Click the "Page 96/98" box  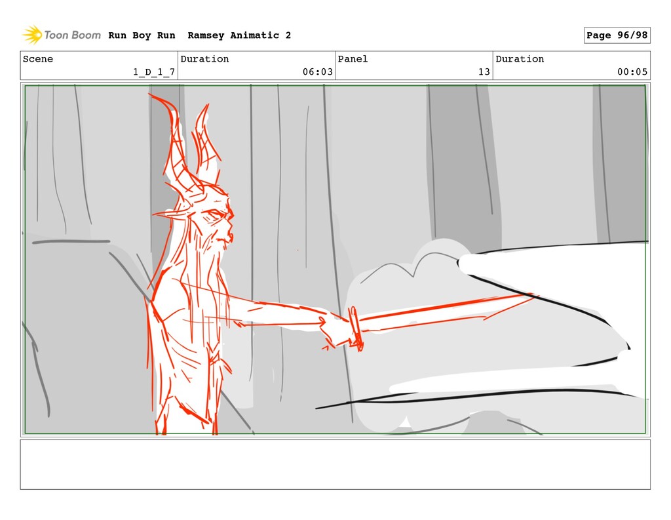coord(617,35)
